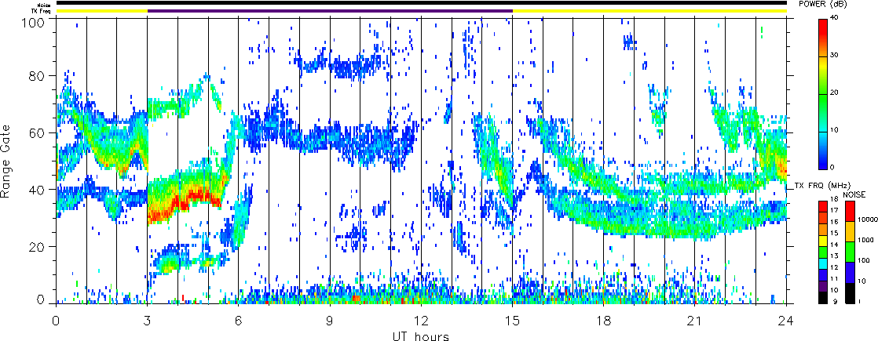The image size is (878, 341).
Task: Click tick label "21" on the UT hours axis
Action: 695,322
